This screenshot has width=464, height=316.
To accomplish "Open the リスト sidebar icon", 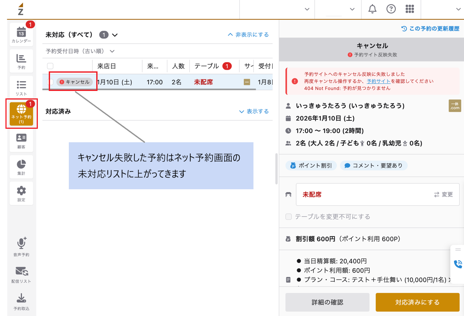I will click(x=21, y=87).
